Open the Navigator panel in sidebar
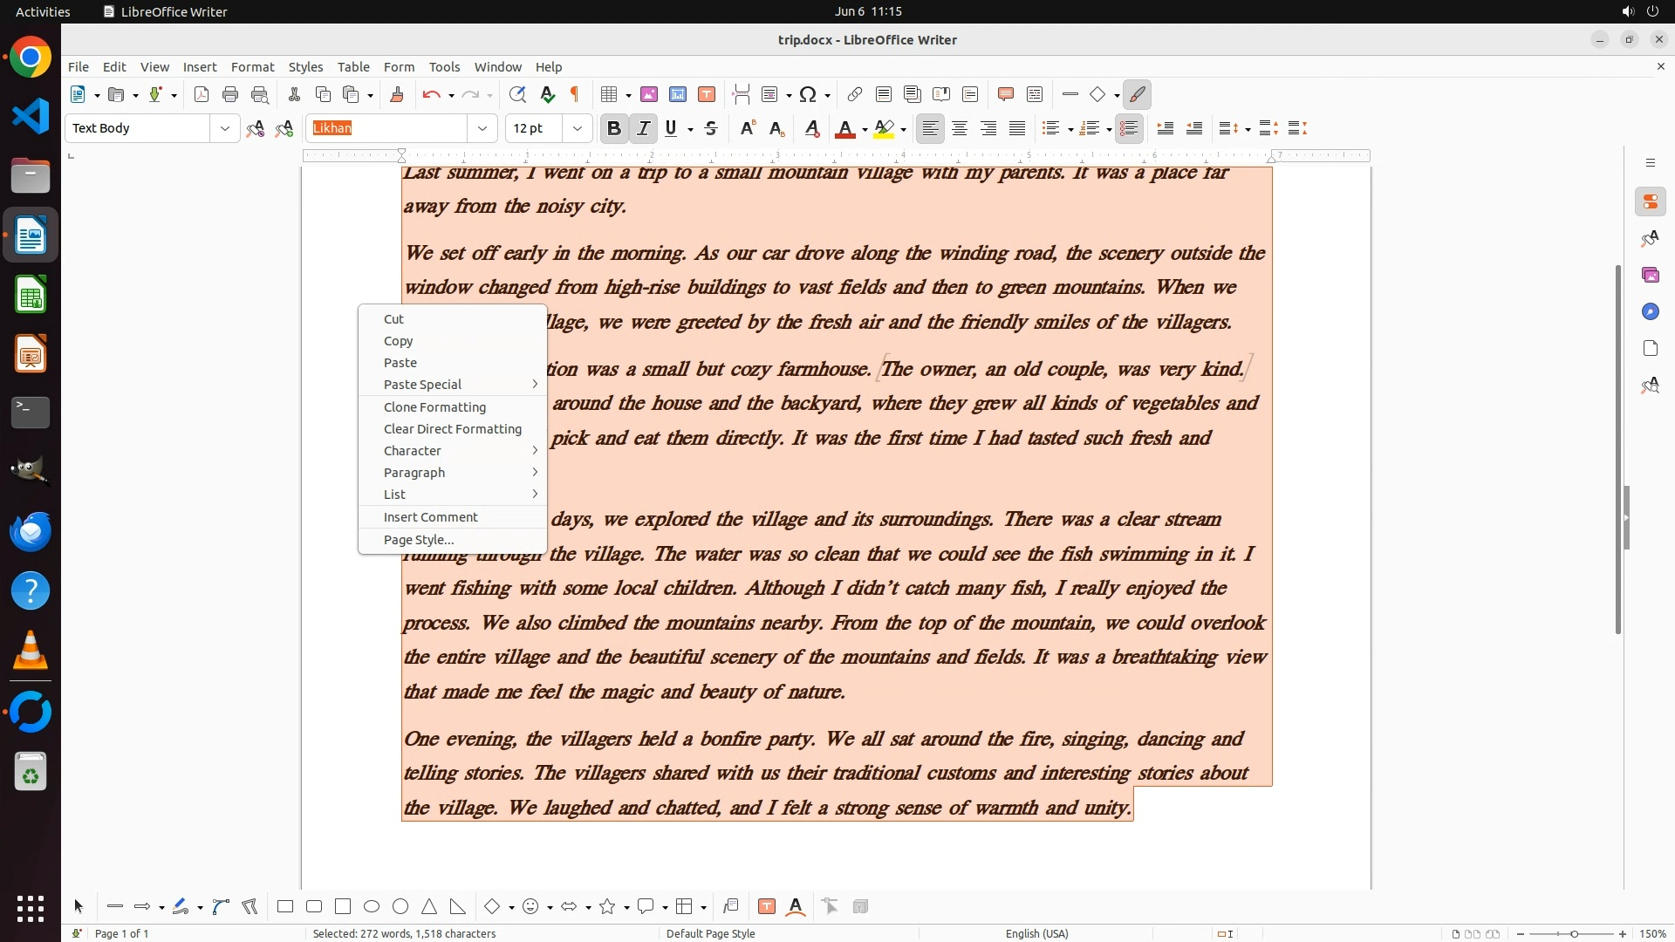The image size is (1675, 942). (1650, 311)
